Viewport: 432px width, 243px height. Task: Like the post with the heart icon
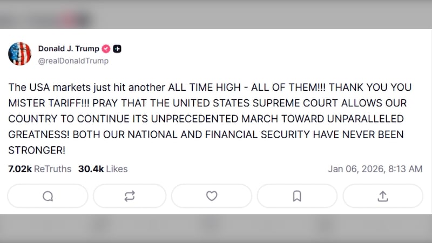click(x=212, y=196)
